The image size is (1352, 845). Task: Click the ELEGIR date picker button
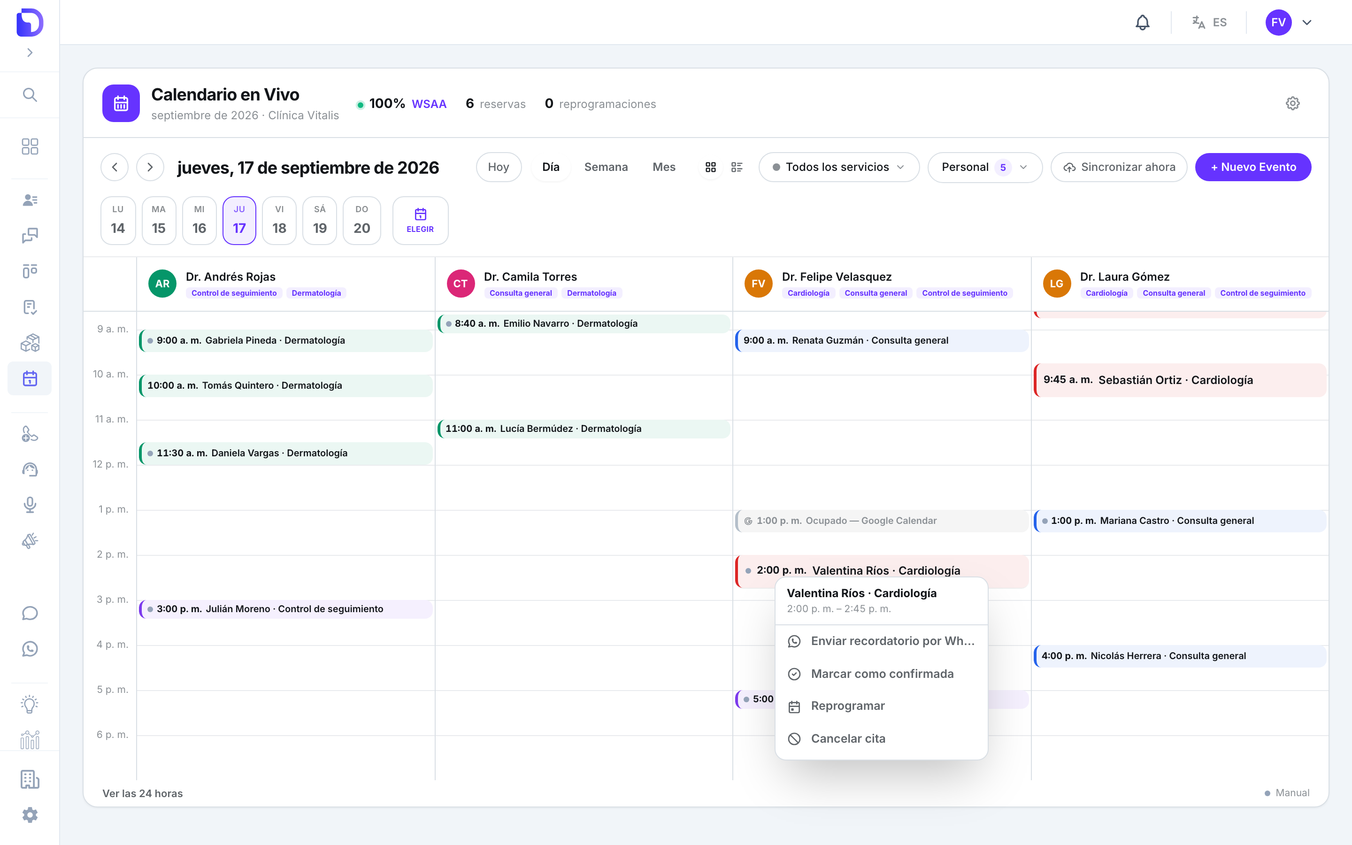point(420,220)
